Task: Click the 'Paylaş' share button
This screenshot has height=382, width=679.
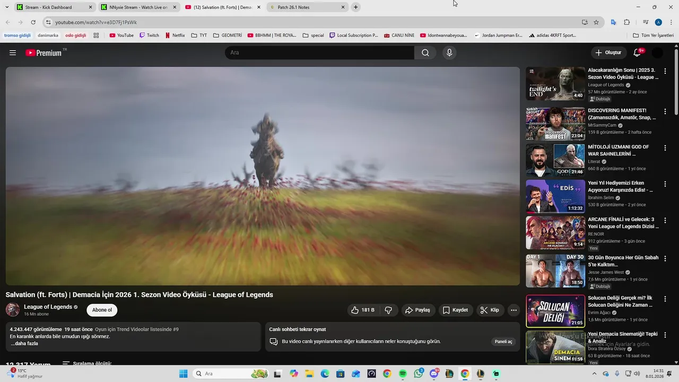Action: (418, 310)
